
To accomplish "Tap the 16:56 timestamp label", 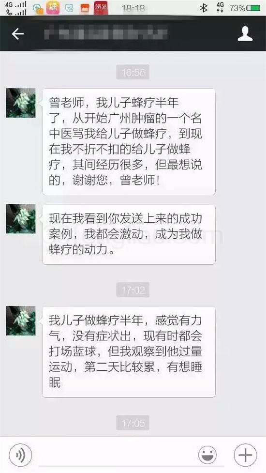I will click(x=133, y=73).
